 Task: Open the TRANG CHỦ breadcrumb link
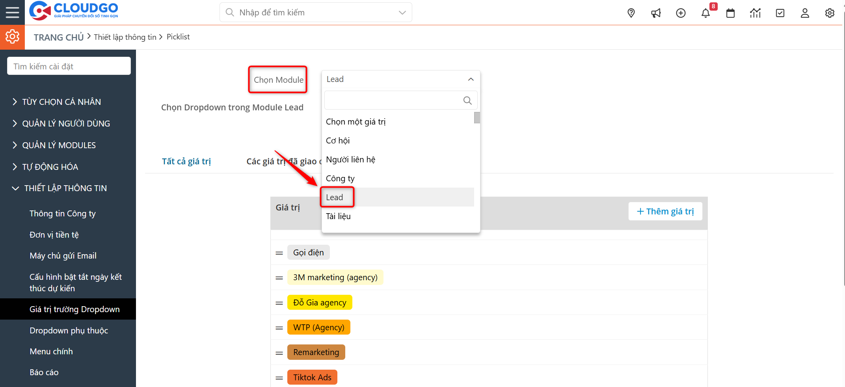point(58,37)
